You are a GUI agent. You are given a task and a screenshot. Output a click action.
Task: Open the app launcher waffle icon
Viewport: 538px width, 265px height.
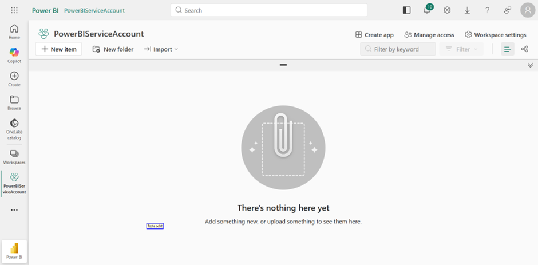tap(14, 10)
